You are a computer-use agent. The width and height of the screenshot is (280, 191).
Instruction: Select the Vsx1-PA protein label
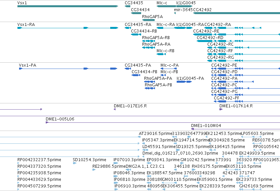click(x=28, y=65)
